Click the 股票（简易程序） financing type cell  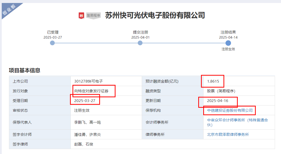(221, 91)
